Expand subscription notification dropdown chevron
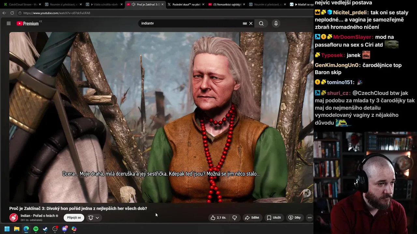417x234 pixels. pos(97,218)
